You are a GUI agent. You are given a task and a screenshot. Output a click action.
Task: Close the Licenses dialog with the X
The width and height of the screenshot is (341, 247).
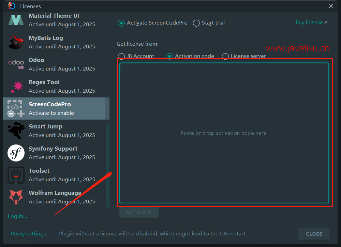click(331, 6)
